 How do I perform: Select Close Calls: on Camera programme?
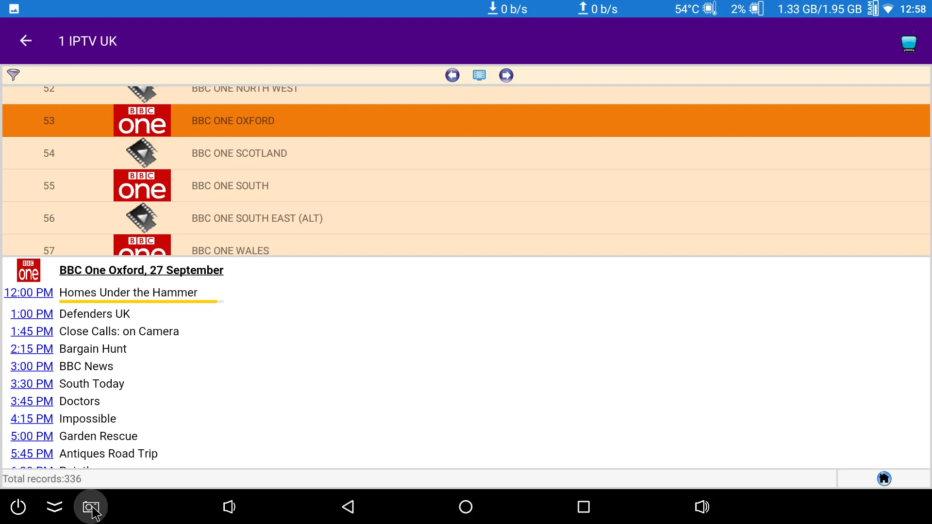coord(119,331)
